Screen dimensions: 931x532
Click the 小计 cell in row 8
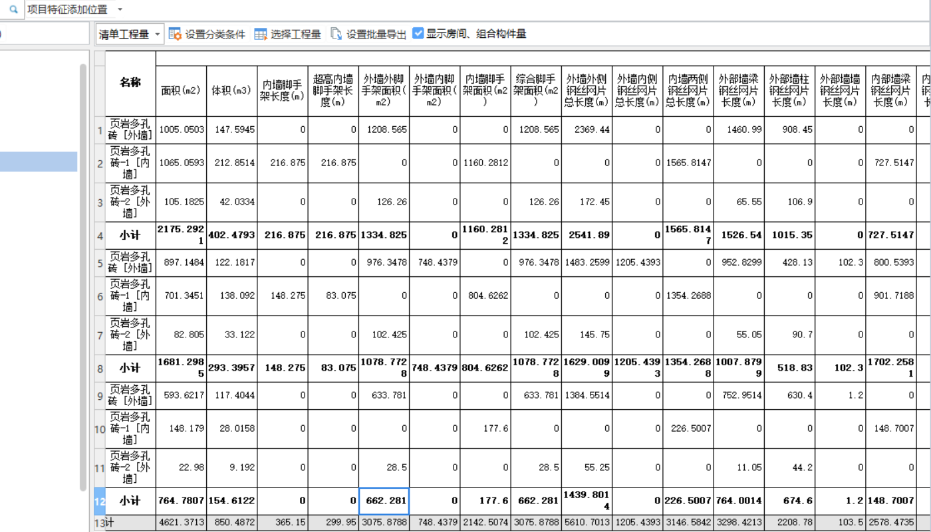pyautogui.click(x=130, y=368)
